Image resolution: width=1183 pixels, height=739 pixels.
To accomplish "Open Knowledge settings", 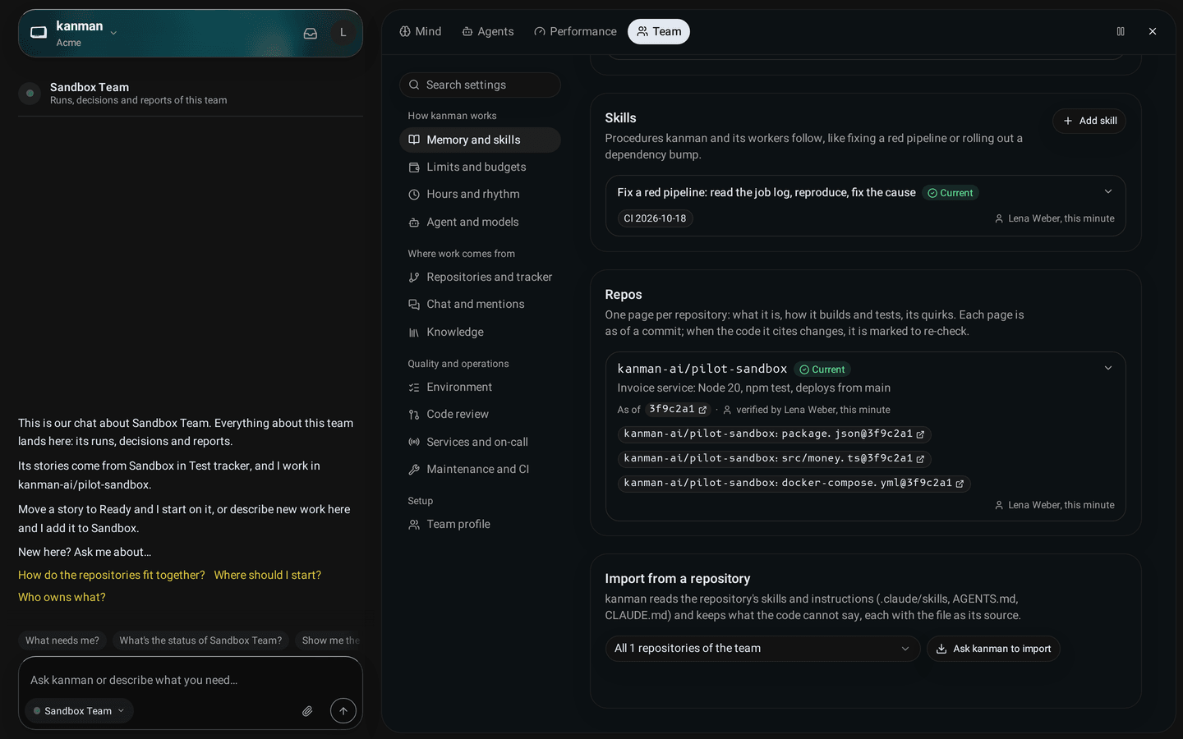I will coord(480,332).
